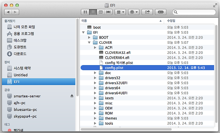Expand the misc folder
The width and height of the screenshot is (220, 133).
[x=95, y=103]
